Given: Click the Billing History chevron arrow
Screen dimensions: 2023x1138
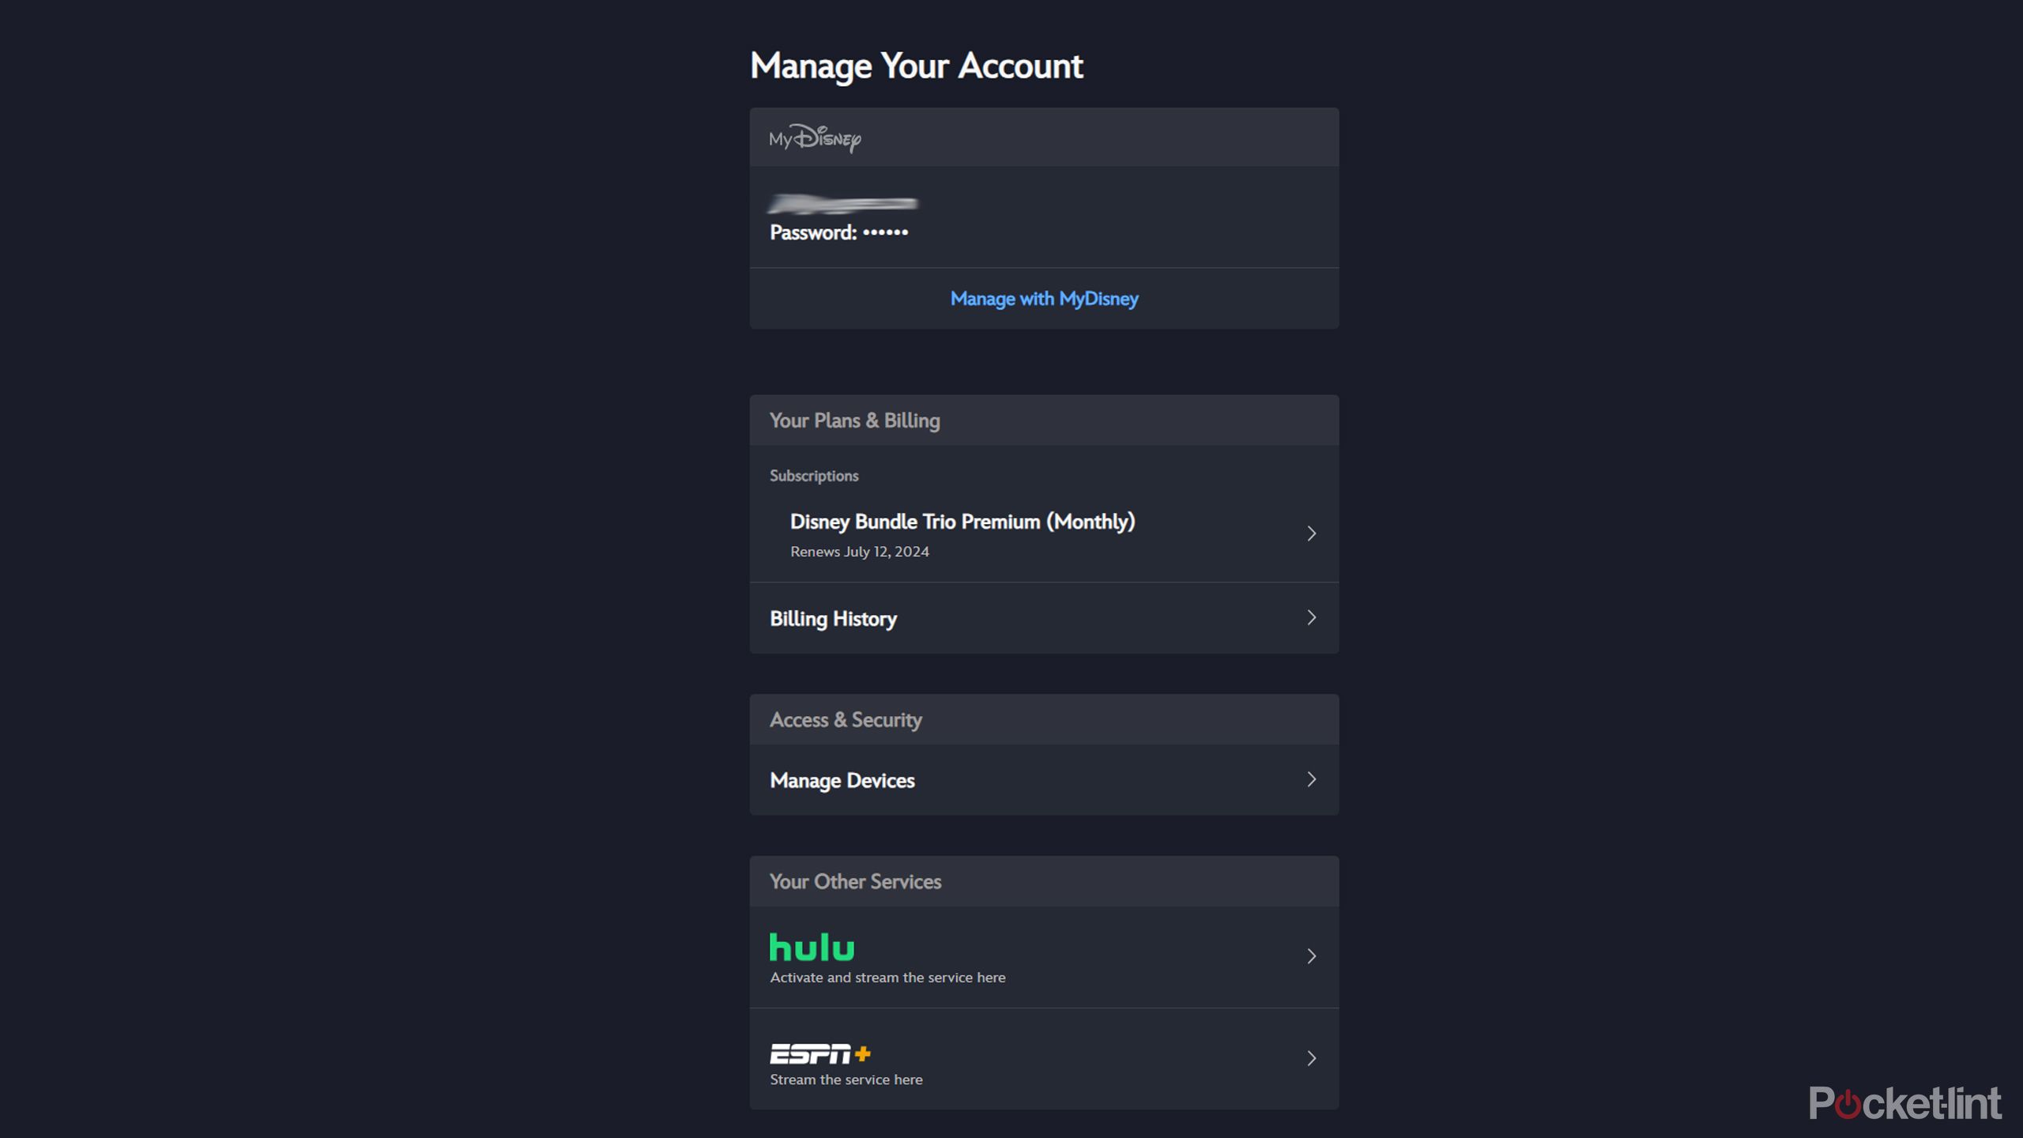Looking at the screenshot, I should coord(1311,618).
